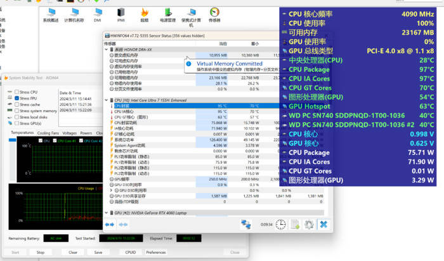Open the DMI icon
This screenshot has height=261, width=444.
tap(98, 15)
